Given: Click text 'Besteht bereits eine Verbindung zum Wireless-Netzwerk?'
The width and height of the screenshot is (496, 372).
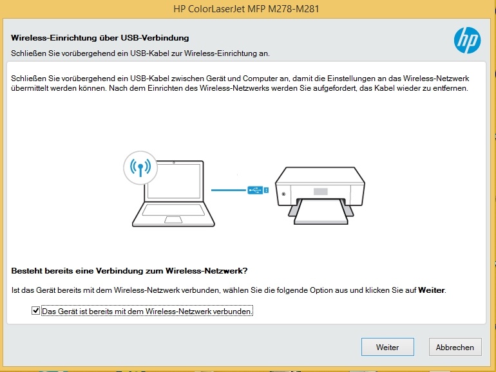Looking at the screenshot, I should point(129,271).
